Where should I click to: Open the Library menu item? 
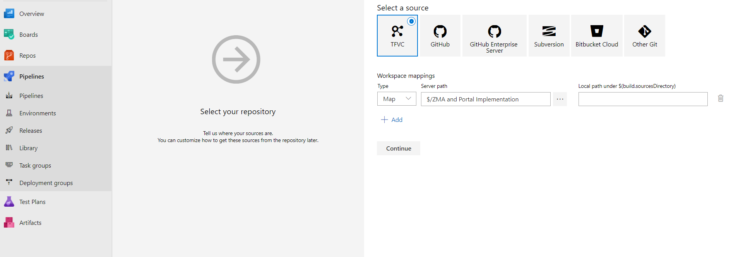(28, 148)
